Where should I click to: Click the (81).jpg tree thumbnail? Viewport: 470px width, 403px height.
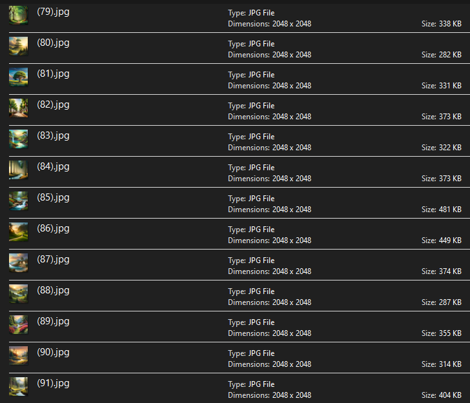[18, 77]
